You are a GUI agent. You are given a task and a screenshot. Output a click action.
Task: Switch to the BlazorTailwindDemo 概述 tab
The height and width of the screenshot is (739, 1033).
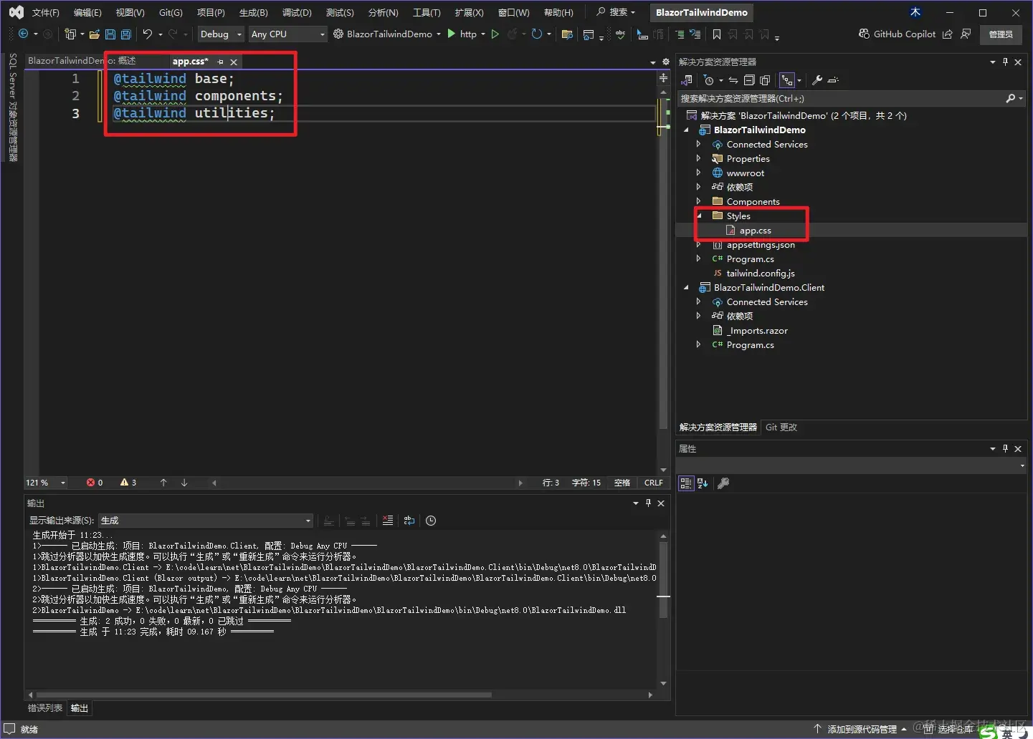tap(82, 61)
